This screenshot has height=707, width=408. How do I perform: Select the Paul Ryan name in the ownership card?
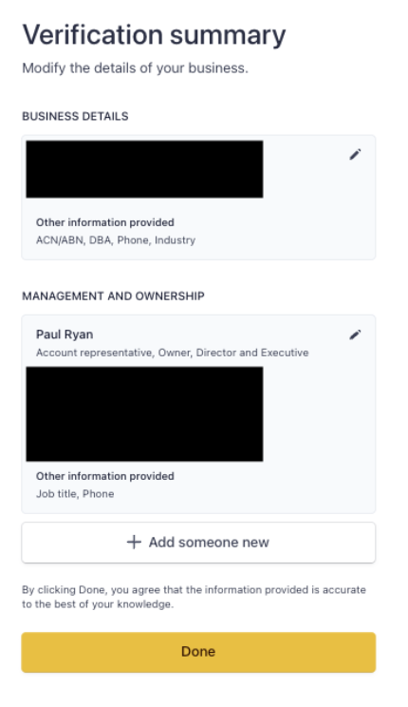(65, 334)
